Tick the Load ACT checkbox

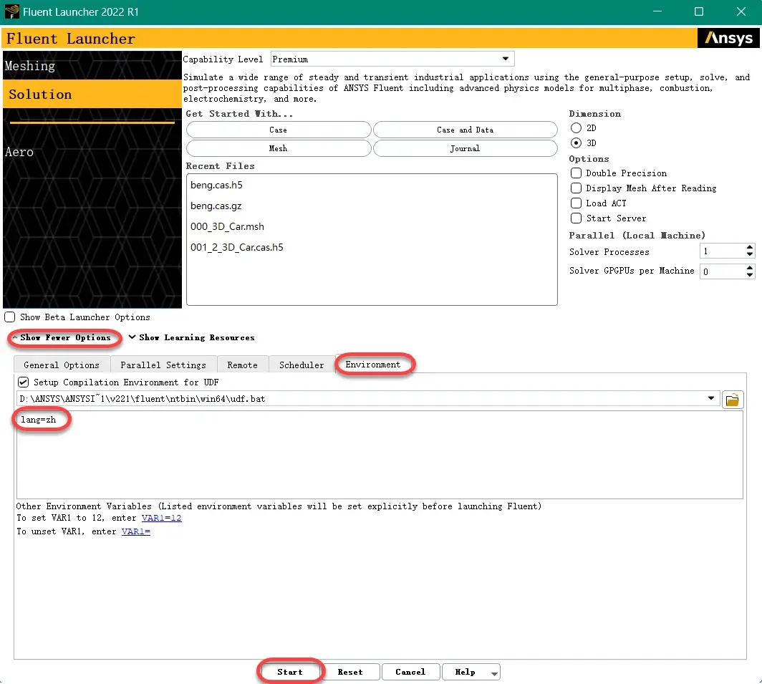point(576,203)
